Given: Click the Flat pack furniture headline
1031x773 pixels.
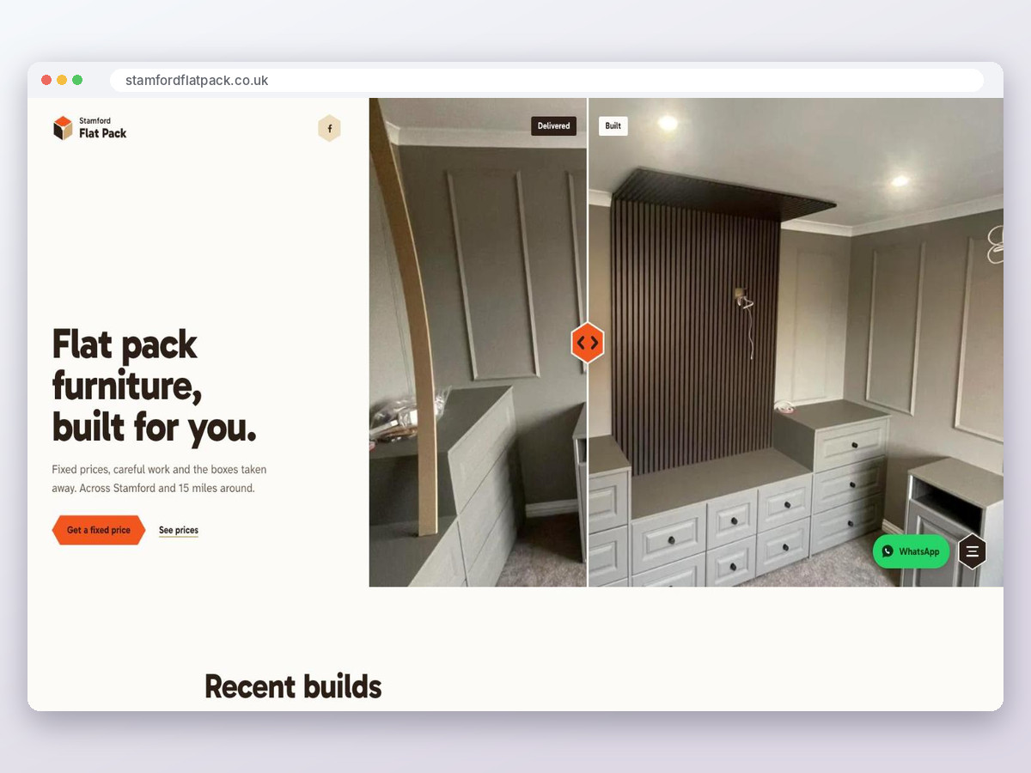Looking at the screenshot, I should click(x=155, y=386).
